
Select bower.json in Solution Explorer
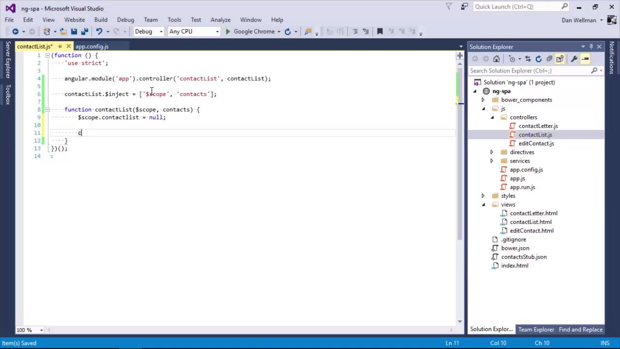[x=515, y=248]
